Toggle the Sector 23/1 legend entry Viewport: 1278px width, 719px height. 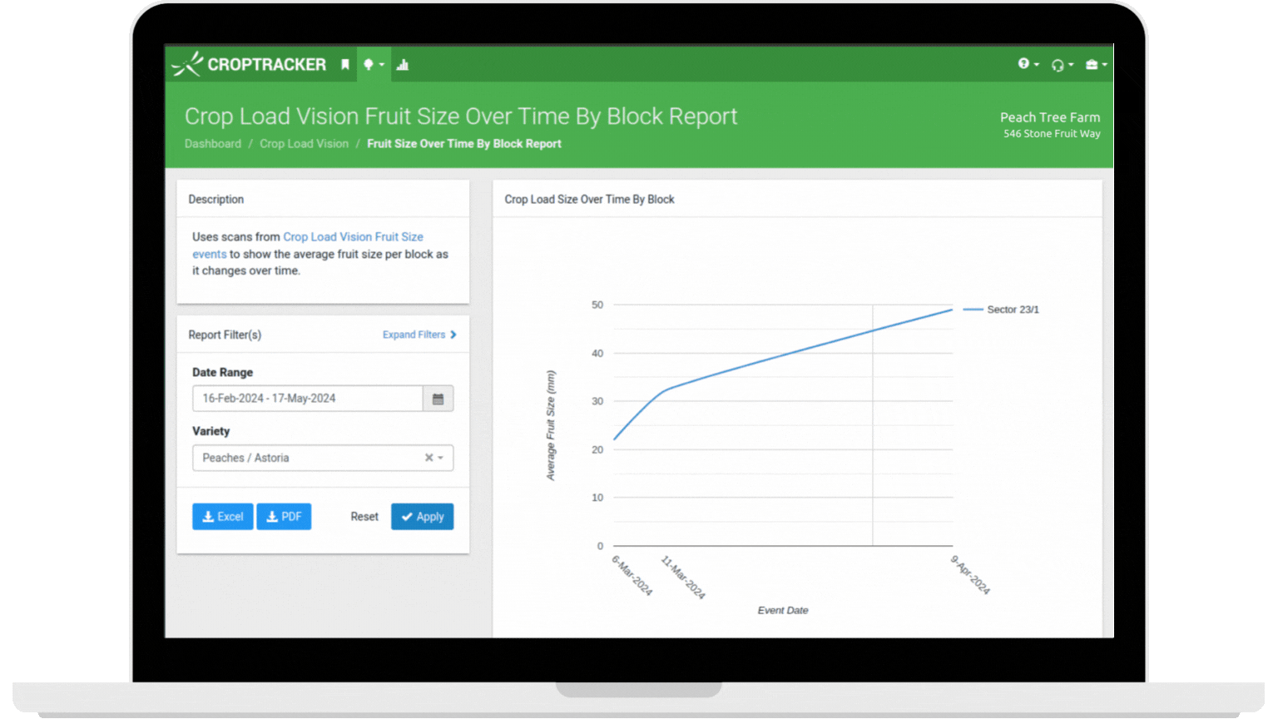pos(1002,310)
